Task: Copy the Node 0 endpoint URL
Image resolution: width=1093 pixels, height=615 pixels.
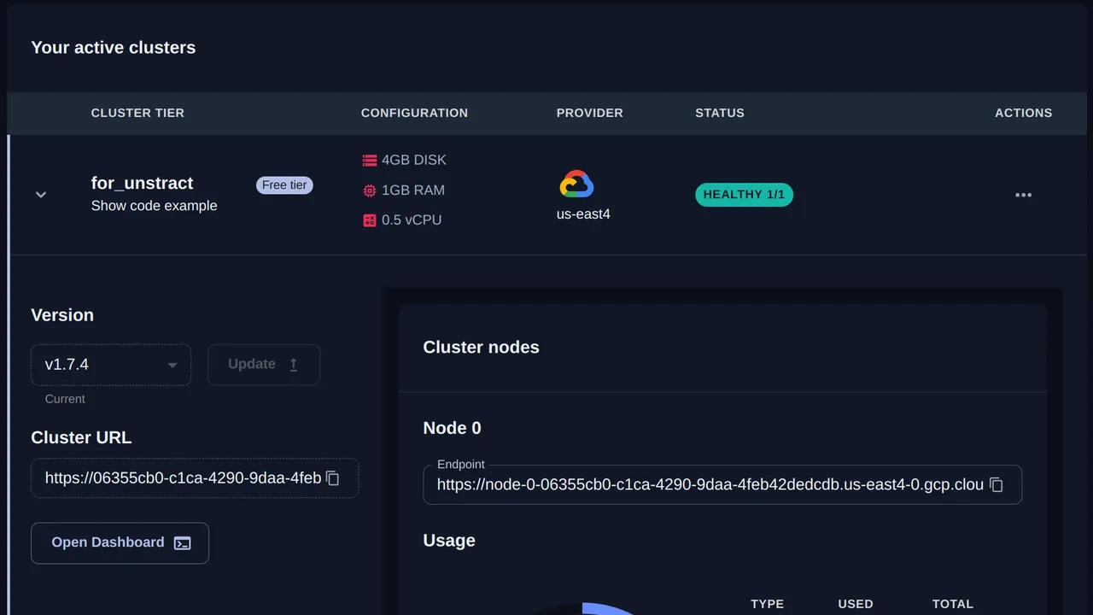Action: (x=997, y=484)
